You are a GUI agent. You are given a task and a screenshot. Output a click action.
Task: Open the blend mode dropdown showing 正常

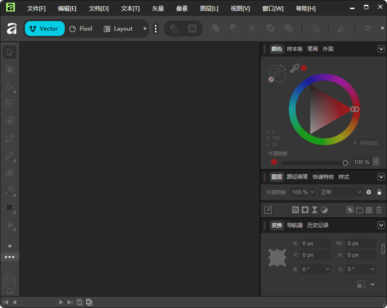(x=340, y=192)
